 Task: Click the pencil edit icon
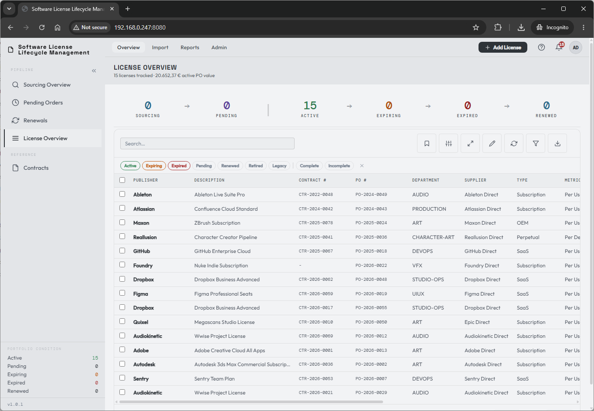[x=492, y=143]
